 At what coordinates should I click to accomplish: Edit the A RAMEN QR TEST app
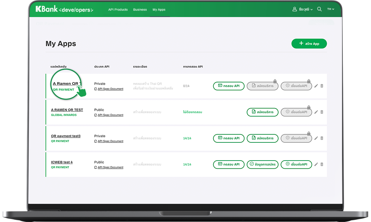[316, 112]
